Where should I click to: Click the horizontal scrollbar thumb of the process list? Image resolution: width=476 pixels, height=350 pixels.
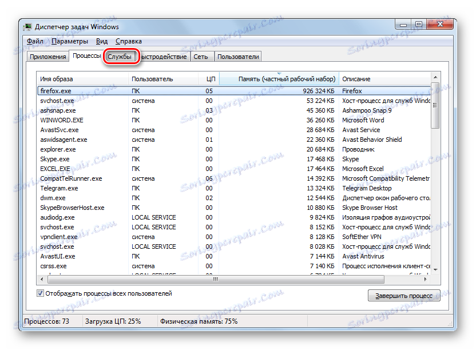(215, 279)
